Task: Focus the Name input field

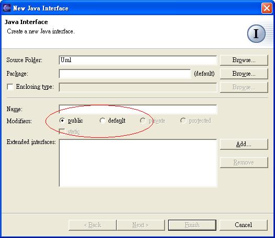Action: click(x=138, y=109)
